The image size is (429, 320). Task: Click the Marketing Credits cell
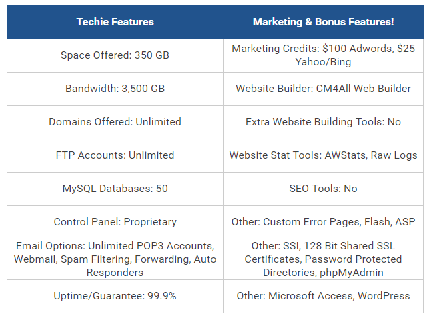tap(323, 55)
